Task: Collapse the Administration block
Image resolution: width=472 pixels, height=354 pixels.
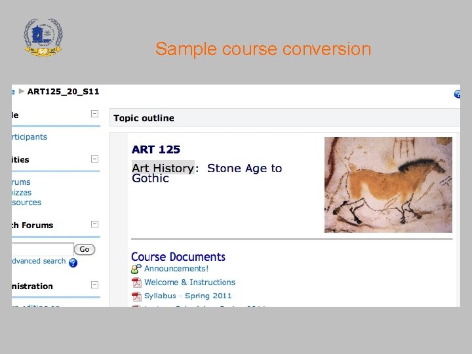Action: point(94,285)
